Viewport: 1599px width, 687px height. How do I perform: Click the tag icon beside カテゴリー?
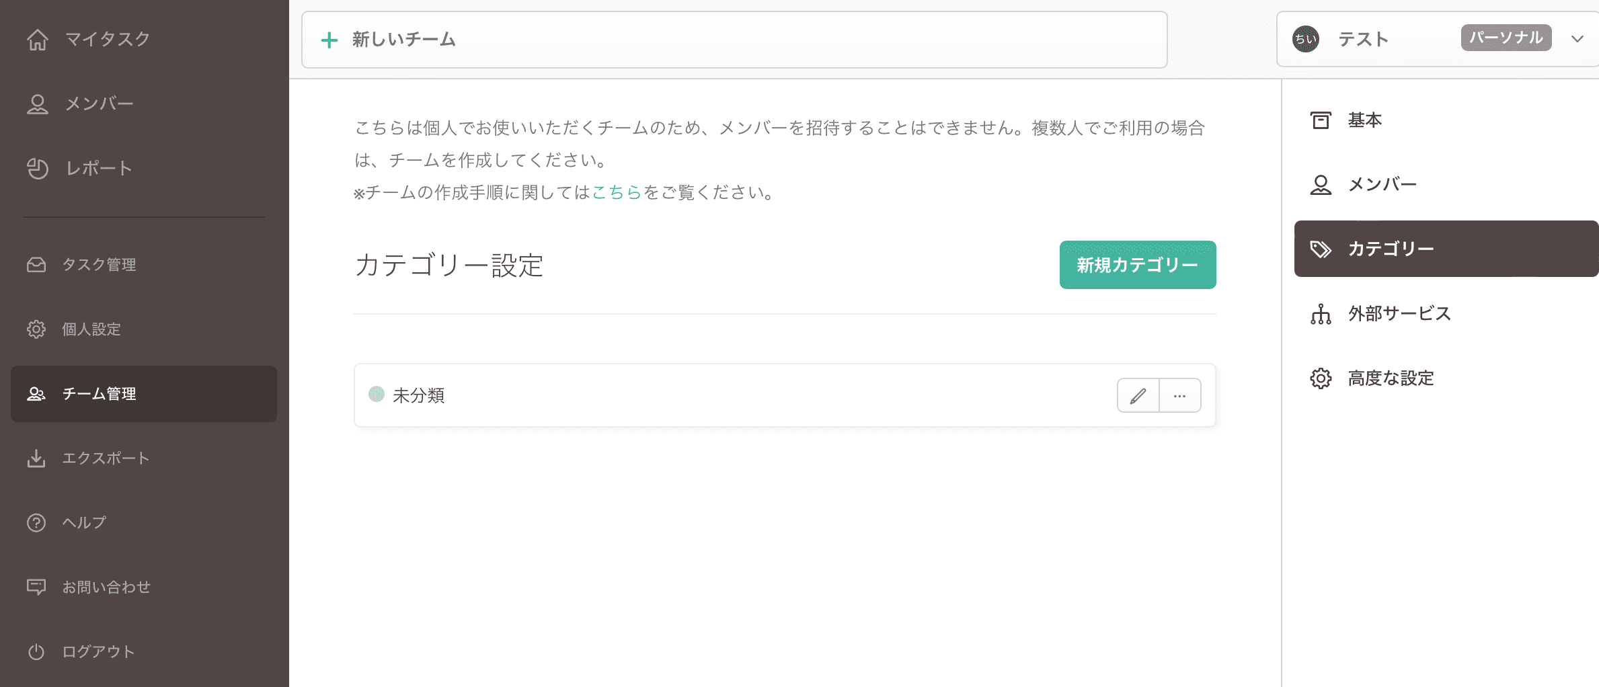[x=1321, y=249]
